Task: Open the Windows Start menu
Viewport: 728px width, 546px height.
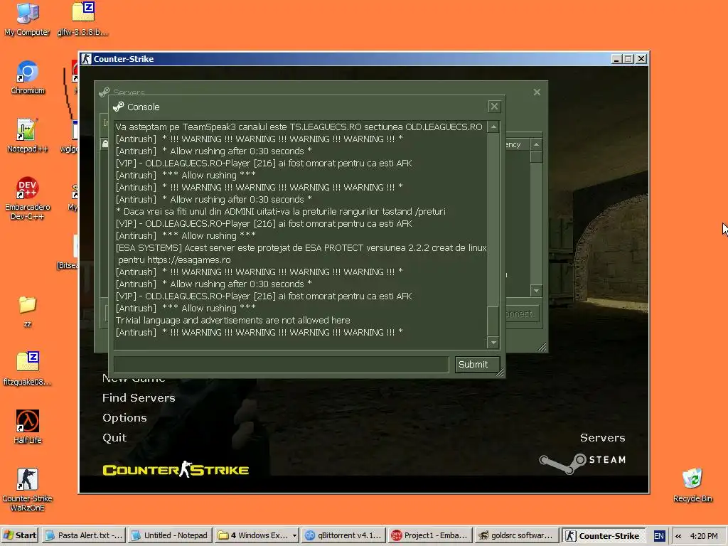Action: [x=20, y=535]
